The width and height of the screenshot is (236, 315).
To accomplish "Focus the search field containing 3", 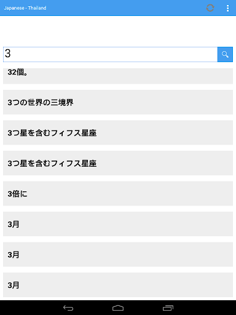I will (110, 54).
